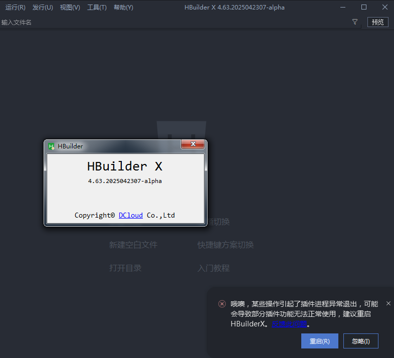Click 新建空白文件 shortcut
The height and width of the screenshot is (358, 394).
click(x=133, y=245)
